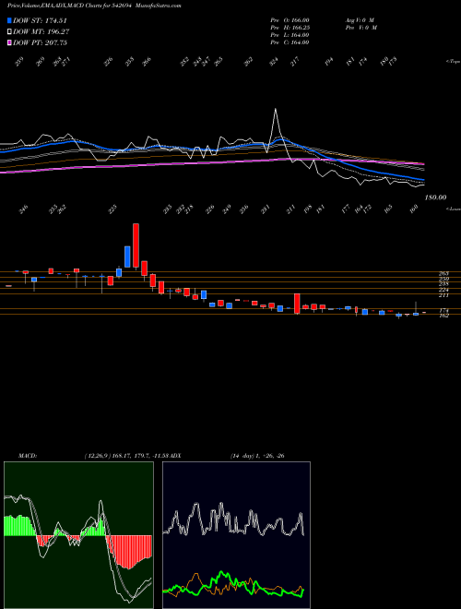Click the Pre O: 166.00 value

pyautogui.click(x=290, y=19)
